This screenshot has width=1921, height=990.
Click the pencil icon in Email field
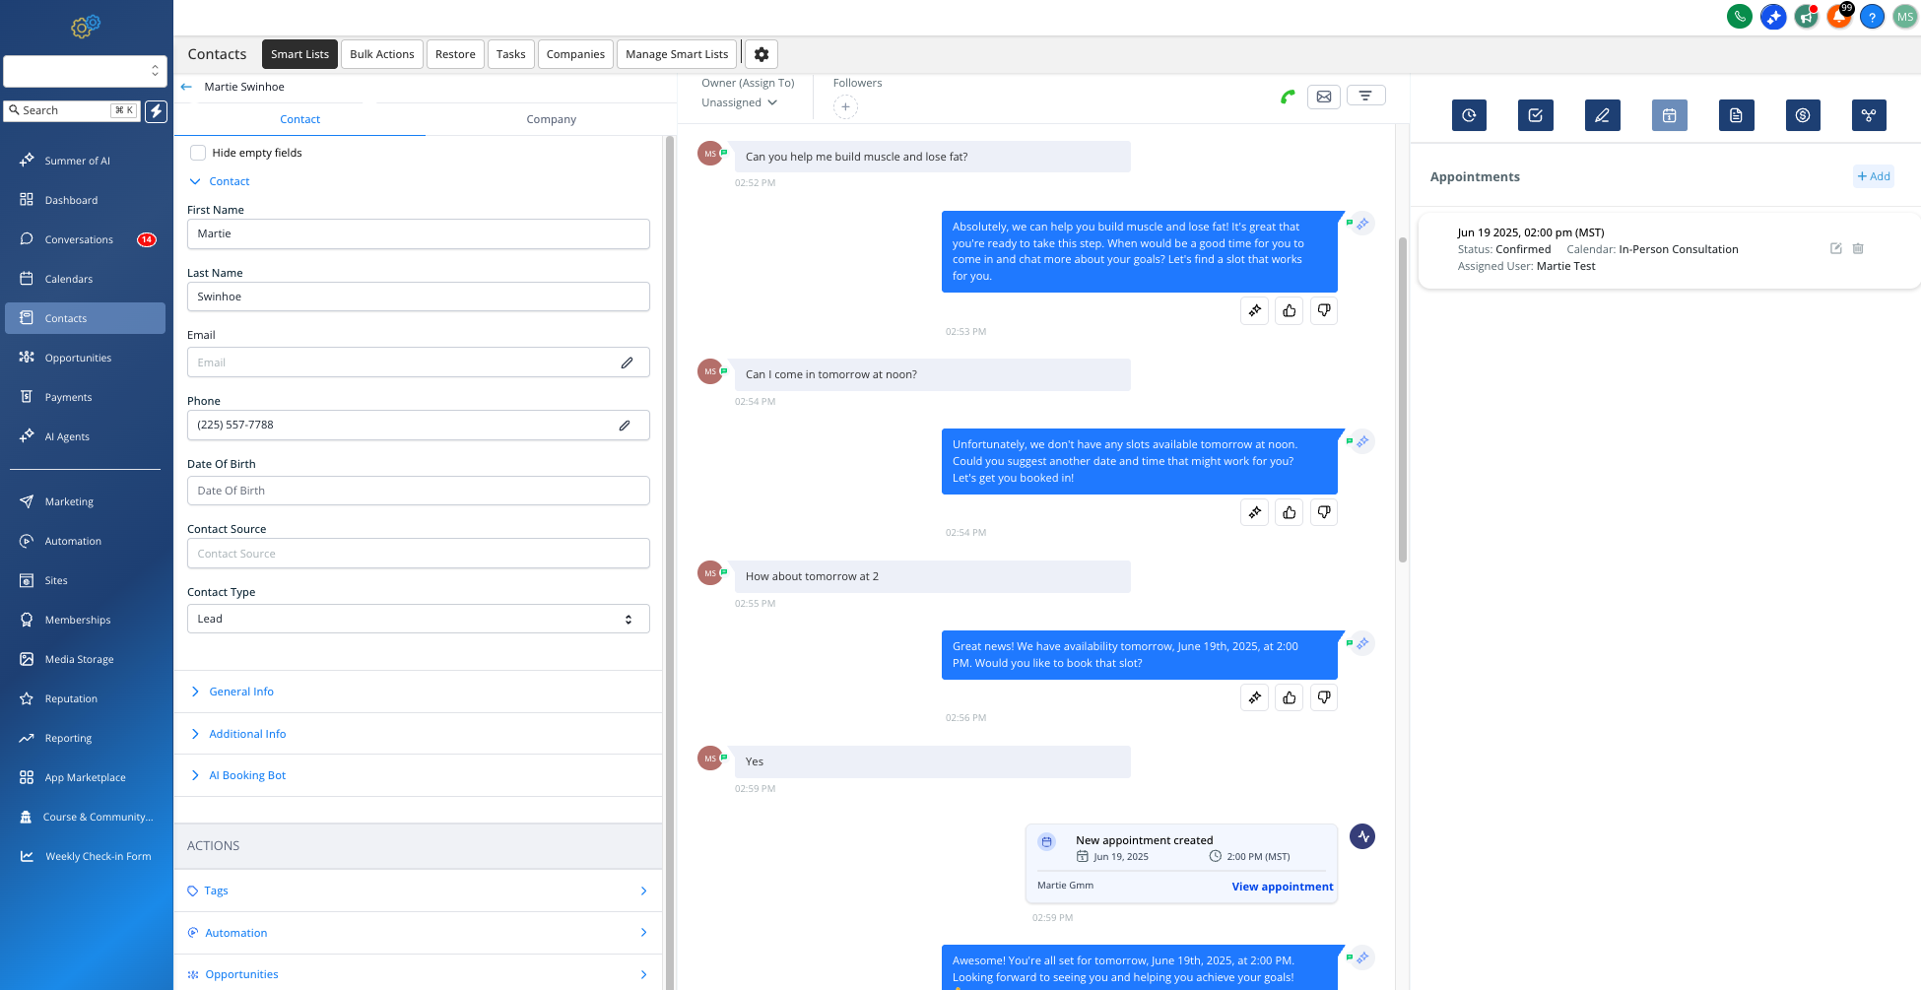[x=627, y=363]
